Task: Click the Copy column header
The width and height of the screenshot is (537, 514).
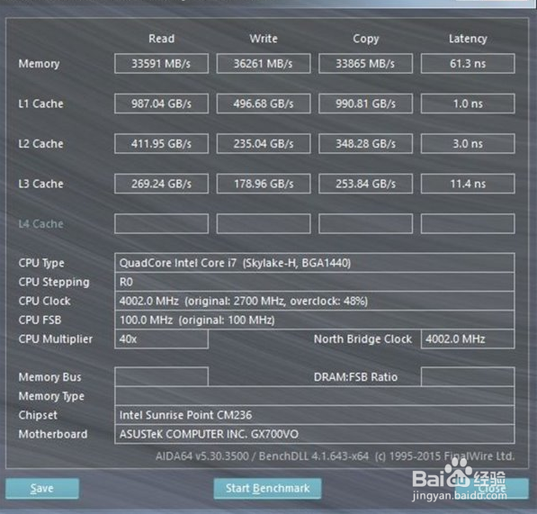Action: point(365,39)
